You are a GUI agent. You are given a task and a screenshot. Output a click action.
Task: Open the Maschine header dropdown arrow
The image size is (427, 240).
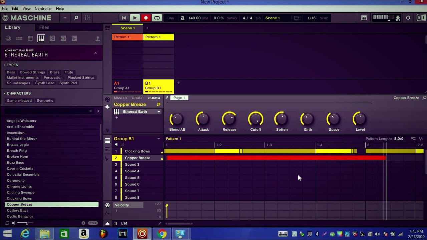coord(65,18)
